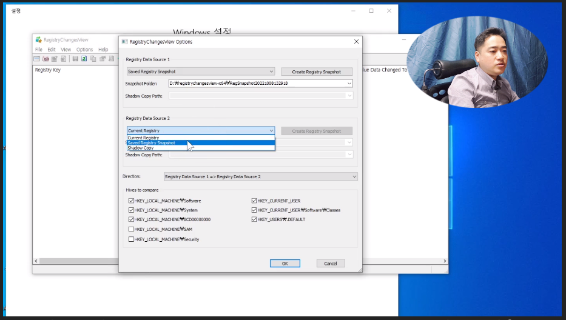
Task: Choose Current Registry from the open list
Action: pos(201,138)
